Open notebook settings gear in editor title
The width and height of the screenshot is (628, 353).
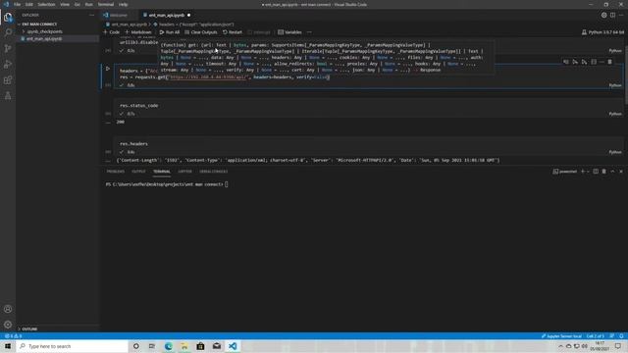point(604,16)
